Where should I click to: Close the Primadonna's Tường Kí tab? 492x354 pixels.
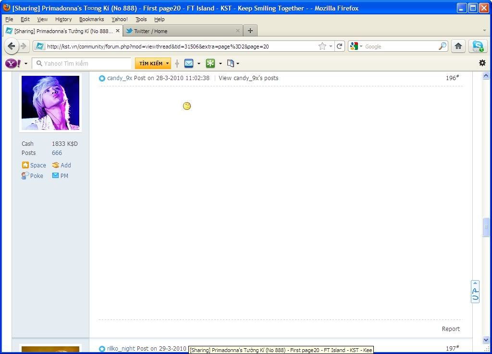[118, 31]
